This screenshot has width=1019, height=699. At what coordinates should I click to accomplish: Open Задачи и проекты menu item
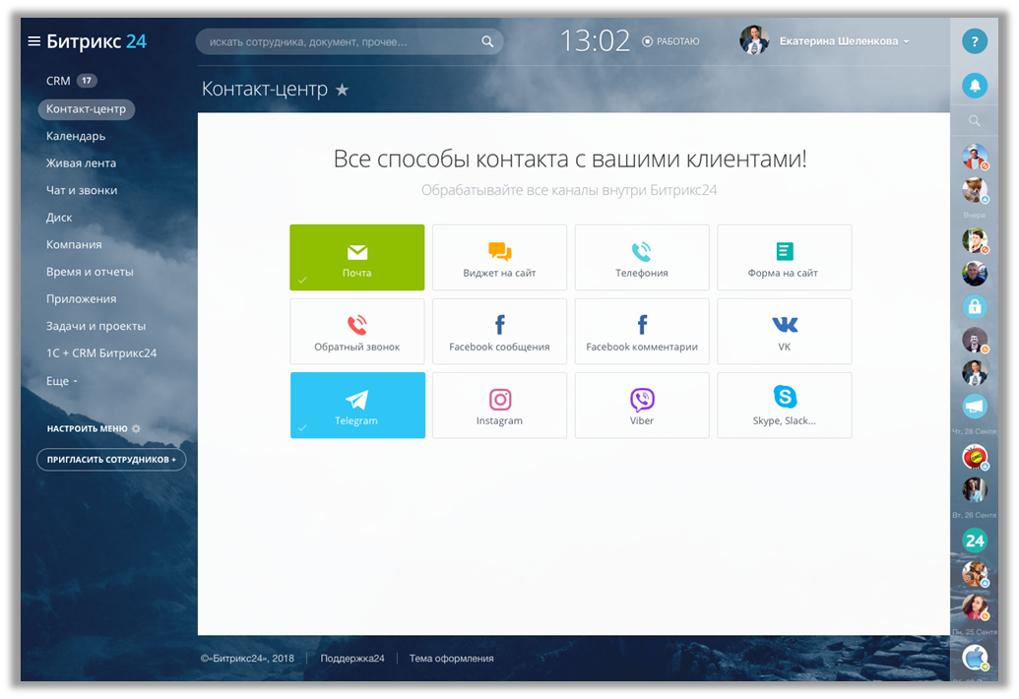click(x=96, y=326)
